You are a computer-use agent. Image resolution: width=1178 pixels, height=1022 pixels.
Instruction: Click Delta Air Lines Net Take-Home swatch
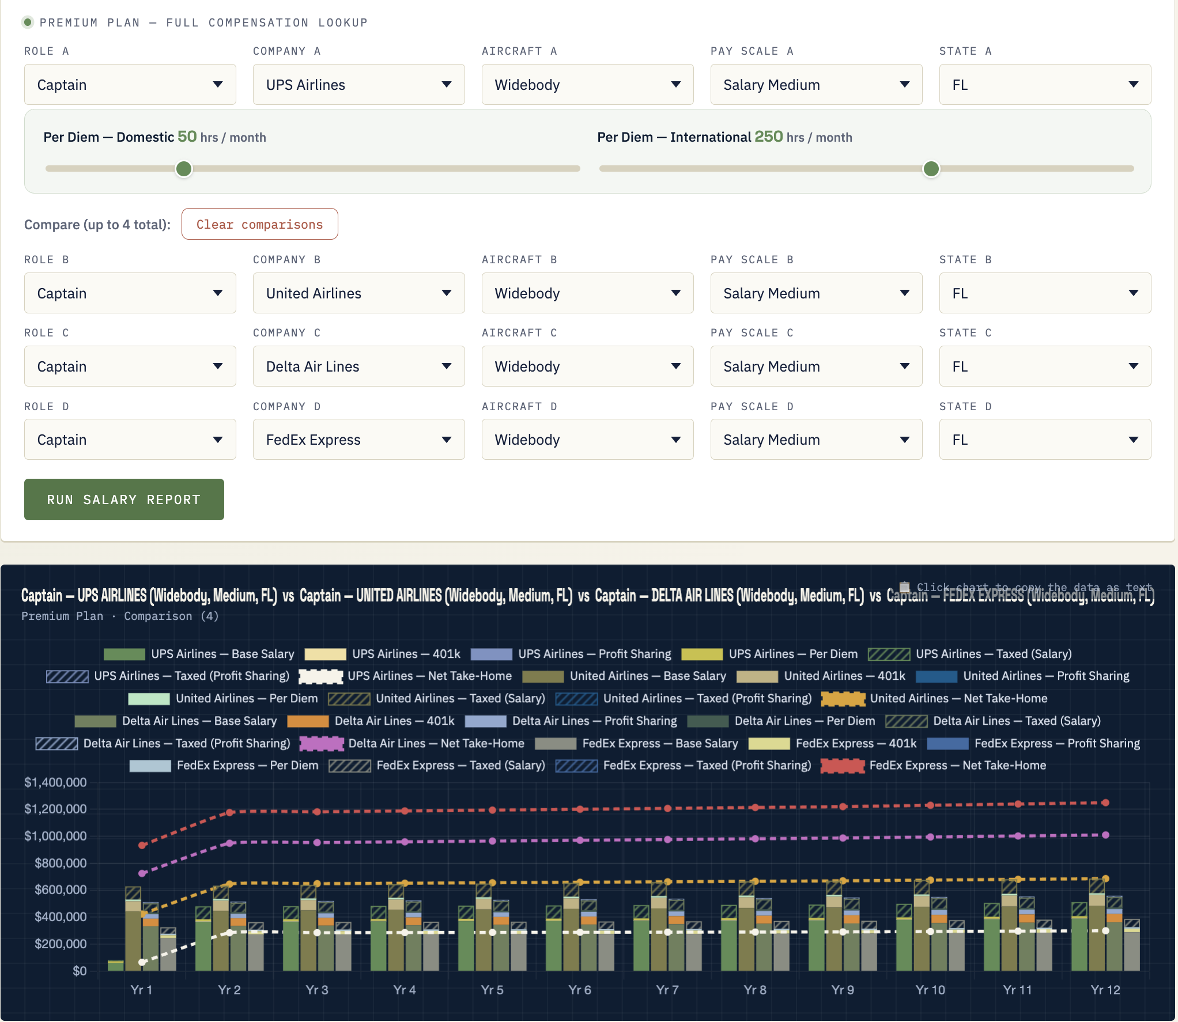click(x=322, y=744)
